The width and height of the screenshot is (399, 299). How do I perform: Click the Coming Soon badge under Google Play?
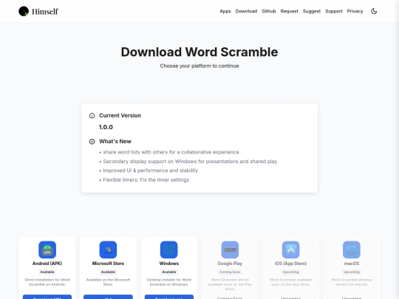230,272
